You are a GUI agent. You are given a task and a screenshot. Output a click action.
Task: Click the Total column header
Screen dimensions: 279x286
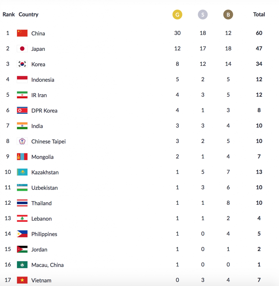pos(259,15)
